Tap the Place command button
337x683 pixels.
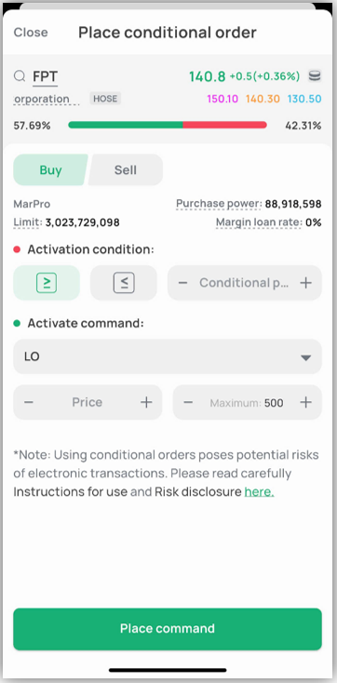[168, 629]
